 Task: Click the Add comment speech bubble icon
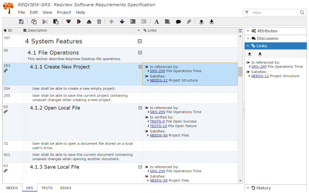(178, 22)
